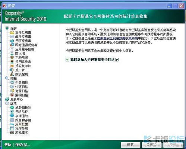
Task: Select 反网络攻击 entry
Action: (x=23, y=62)
